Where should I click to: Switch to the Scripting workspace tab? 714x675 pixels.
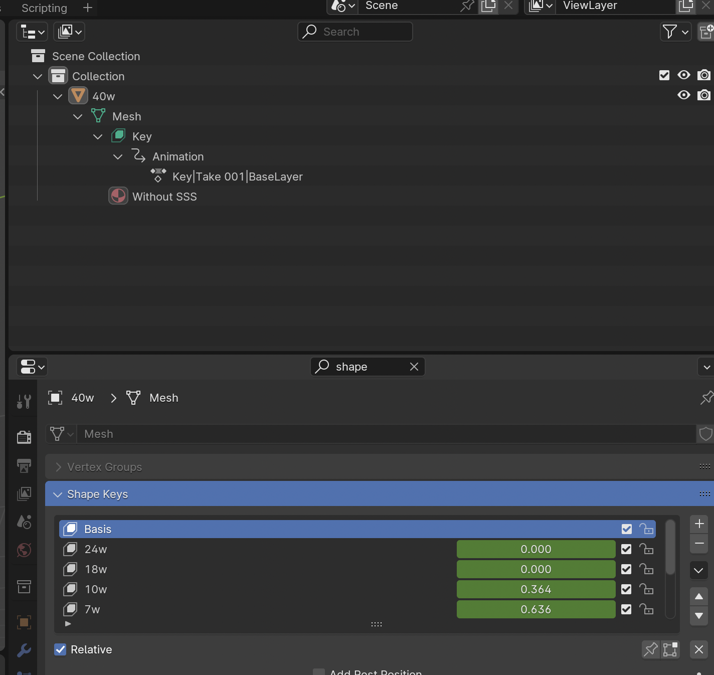44,8
